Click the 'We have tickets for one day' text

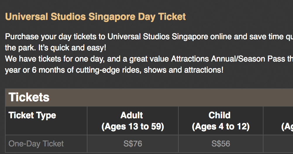click(54, 59)
